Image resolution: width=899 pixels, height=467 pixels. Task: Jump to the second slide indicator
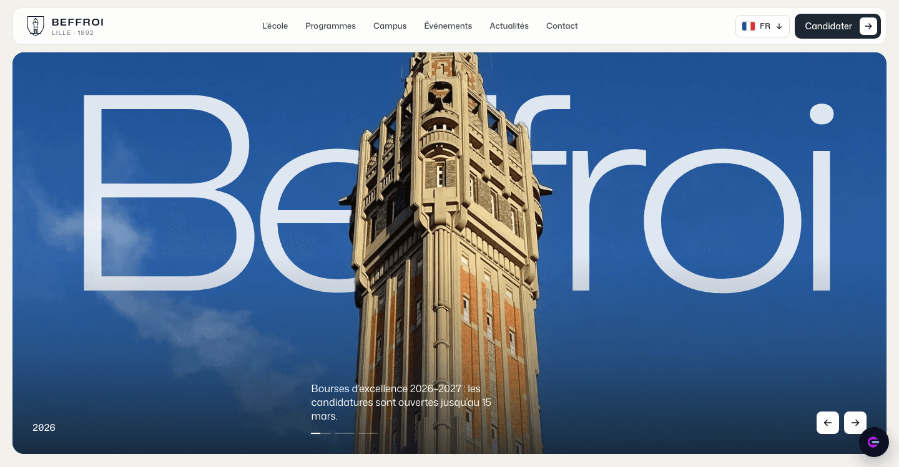345,433
